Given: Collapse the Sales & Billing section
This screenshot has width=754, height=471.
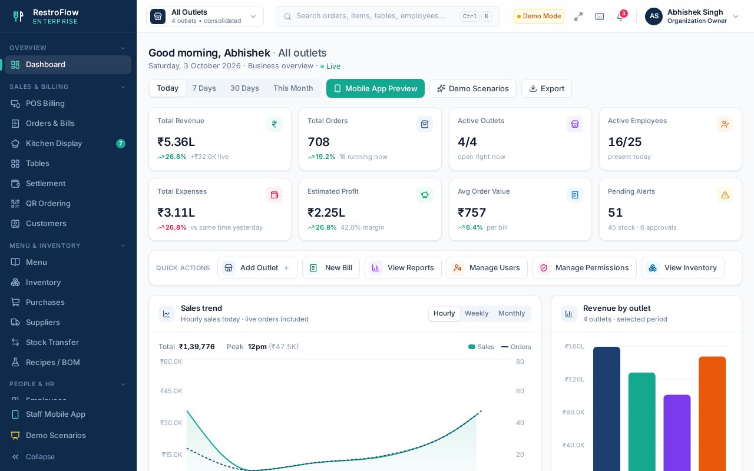Looking at the screenshot, I should (x=123, y=87).
